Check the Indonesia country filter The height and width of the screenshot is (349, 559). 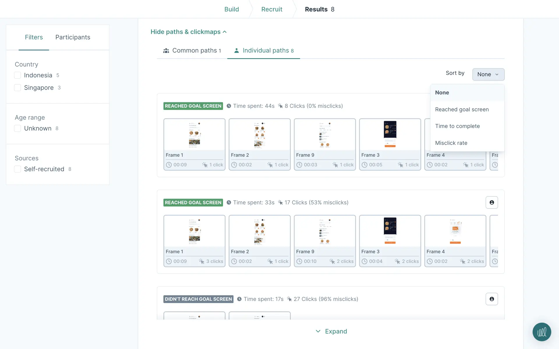pyautogui.click(x=17, y=75)
